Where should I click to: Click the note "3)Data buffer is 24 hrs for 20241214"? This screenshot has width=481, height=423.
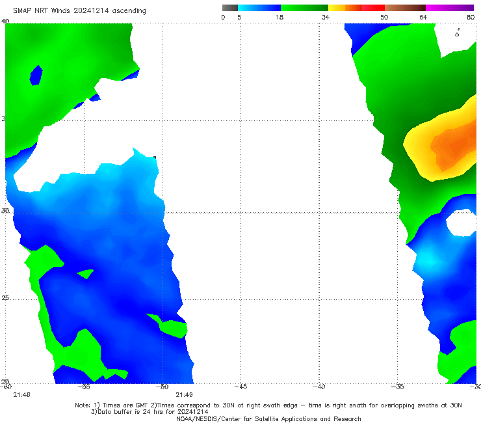(x=149, y=412)
